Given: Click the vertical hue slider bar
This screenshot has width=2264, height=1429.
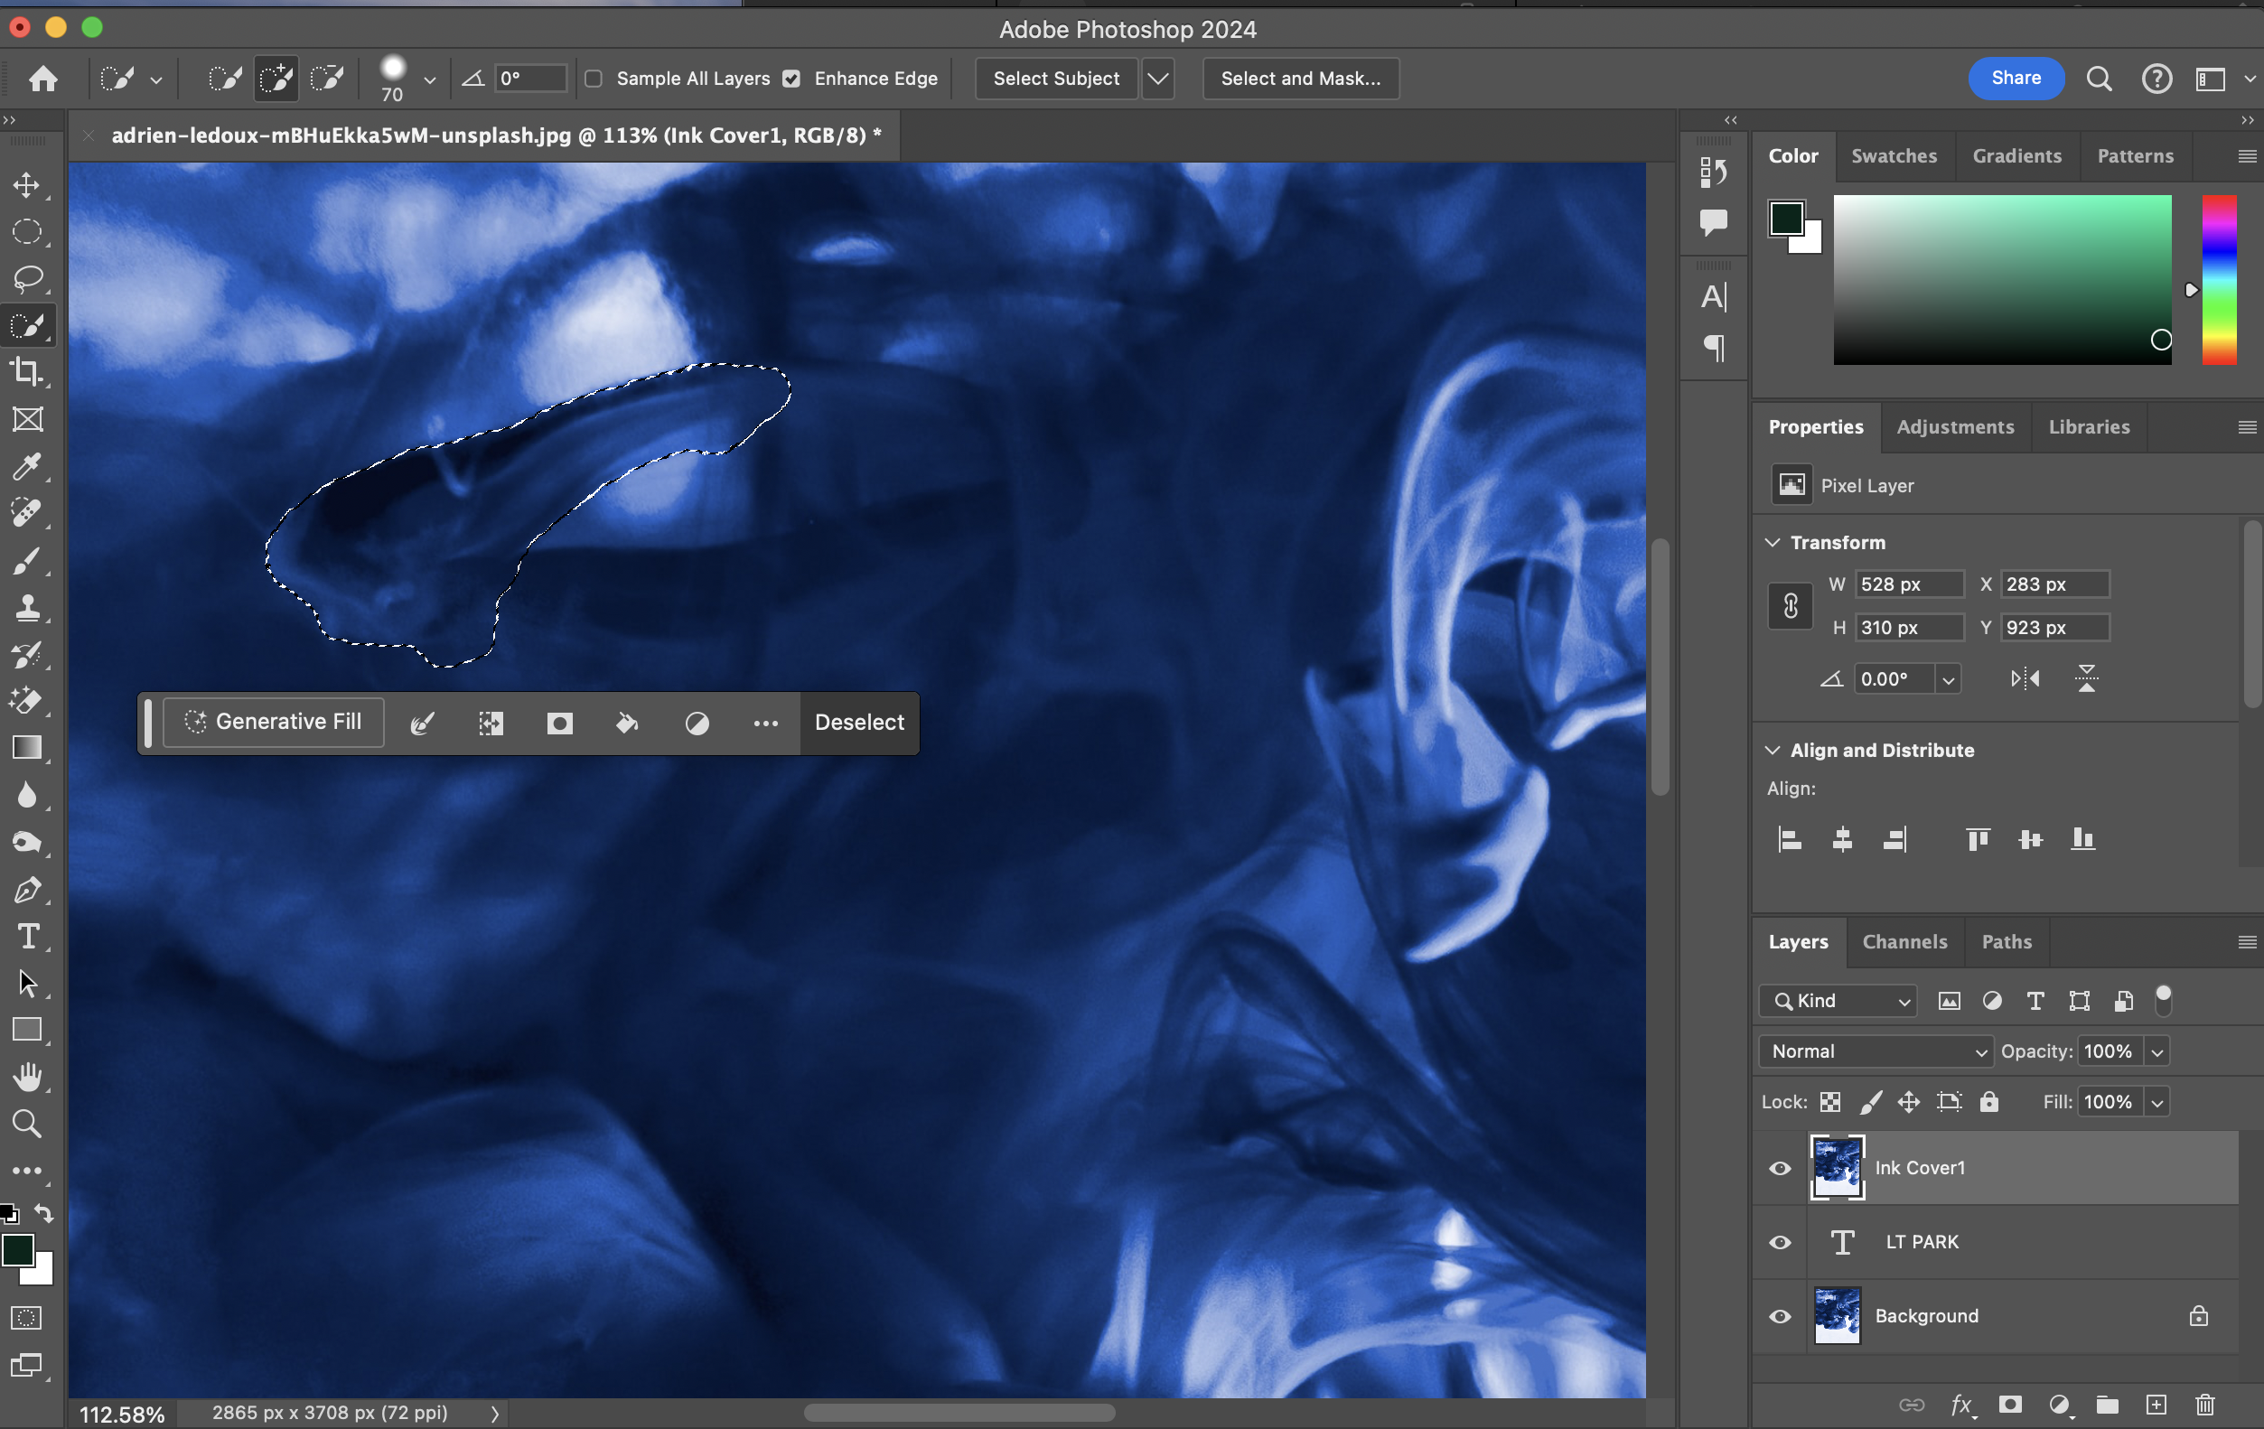Looking at the screenshot, I should [x=2218, y=280].
